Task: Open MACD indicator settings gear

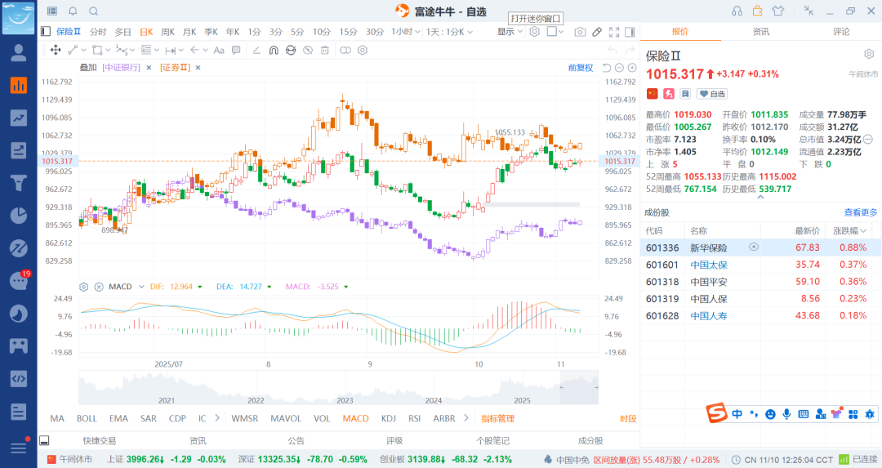Action: click(83, 287)
